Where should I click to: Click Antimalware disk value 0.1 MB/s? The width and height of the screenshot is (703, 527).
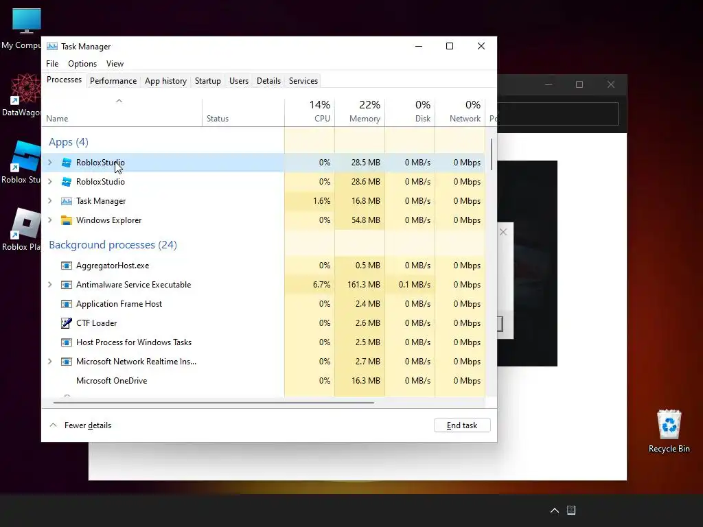click(x=414, y=285)
